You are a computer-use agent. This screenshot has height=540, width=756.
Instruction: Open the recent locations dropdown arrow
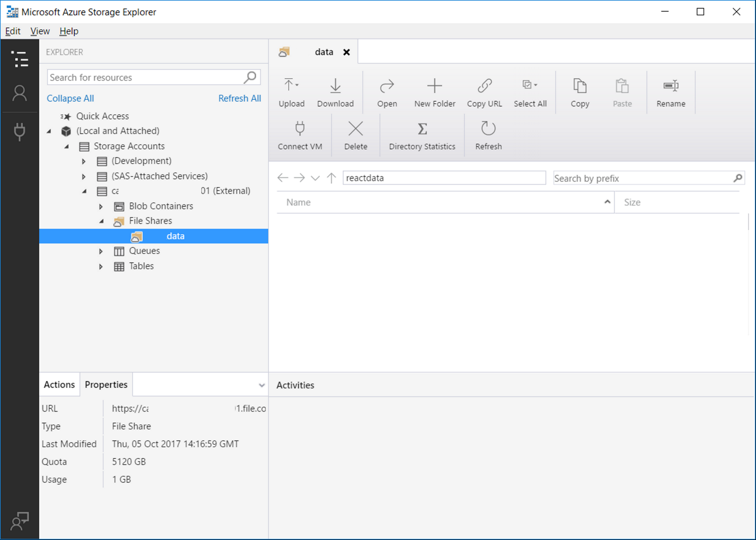pyautogui.click(x=315, y=178)
